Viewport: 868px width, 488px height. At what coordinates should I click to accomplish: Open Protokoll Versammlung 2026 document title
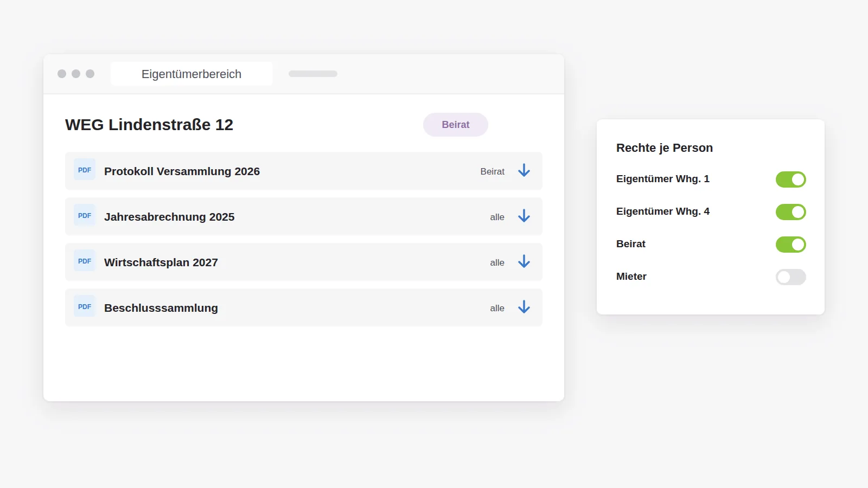(182, 171)
